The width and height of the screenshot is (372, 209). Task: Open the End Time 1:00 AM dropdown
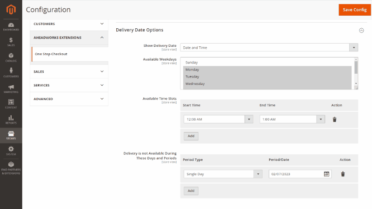click(292, 119)
